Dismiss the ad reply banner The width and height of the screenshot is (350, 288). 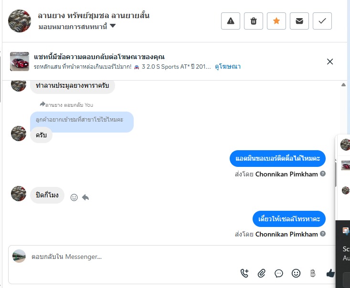point(330,62)
